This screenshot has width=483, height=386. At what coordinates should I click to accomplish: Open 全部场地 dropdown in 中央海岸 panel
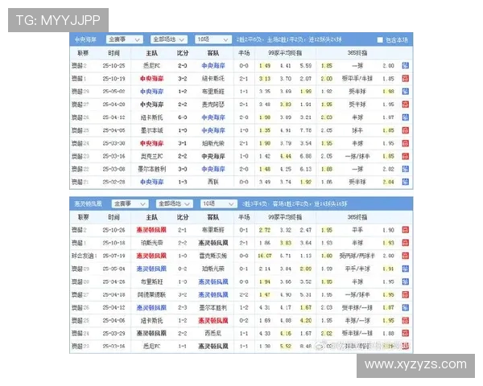coord(169,39)
